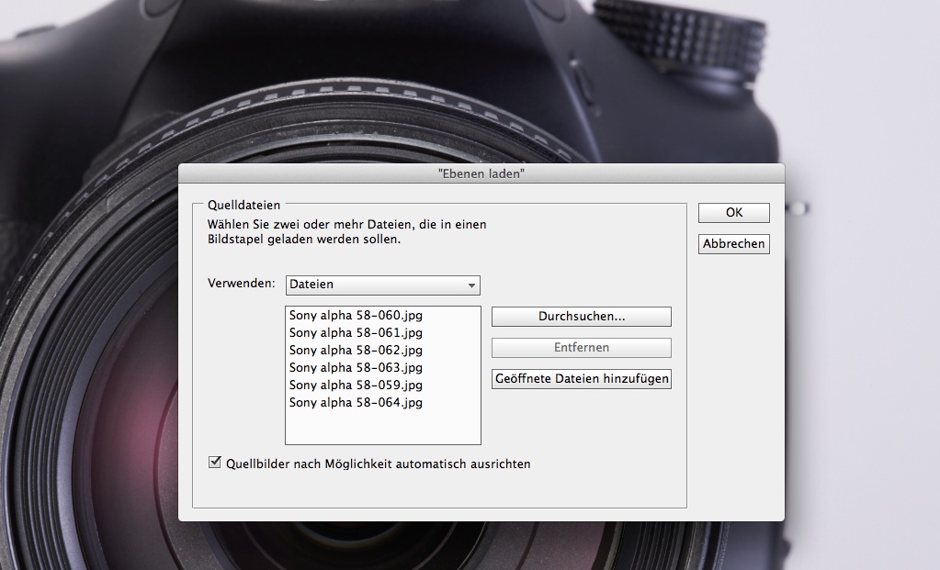Click the "Ebenen laden" dialog title bar
This screenshot has width=940, height=570.
481,173
